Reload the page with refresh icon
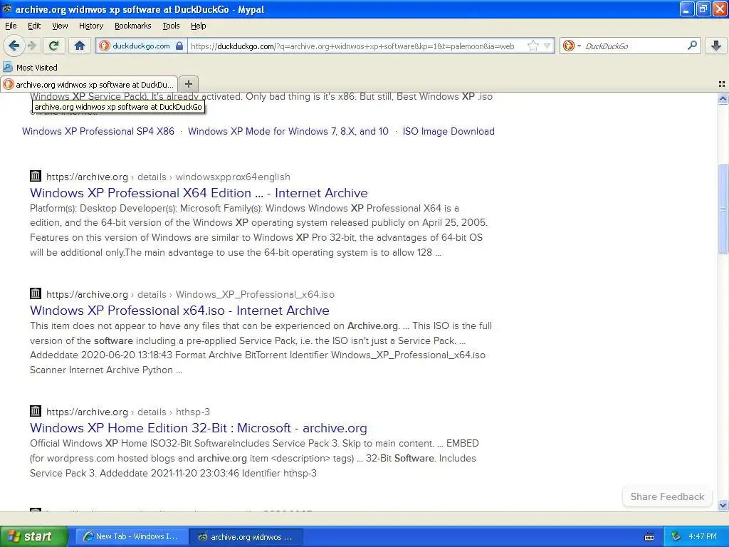Screen dimensions: 729x547 click(53, 46)
